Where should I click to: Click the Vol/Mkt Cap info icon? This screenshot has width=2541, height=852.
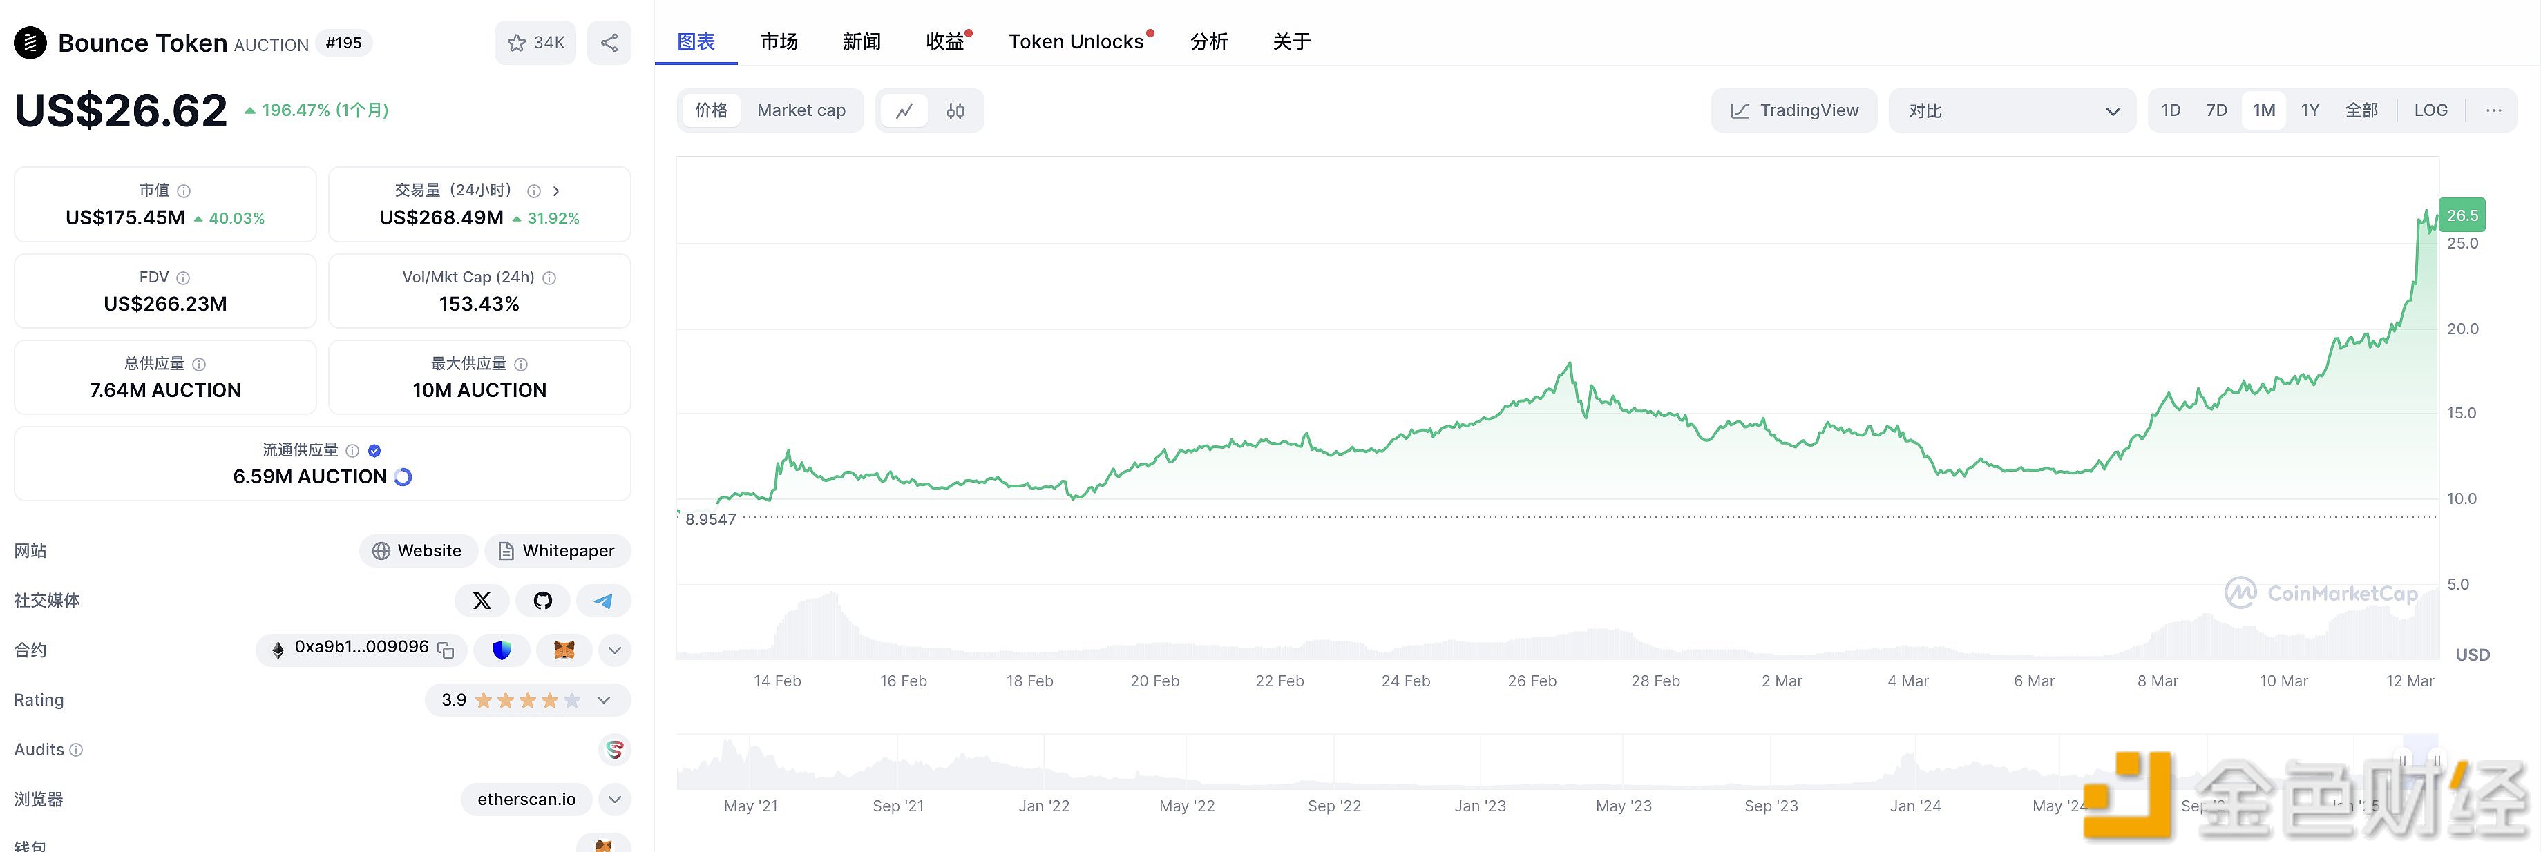[549, 278]
